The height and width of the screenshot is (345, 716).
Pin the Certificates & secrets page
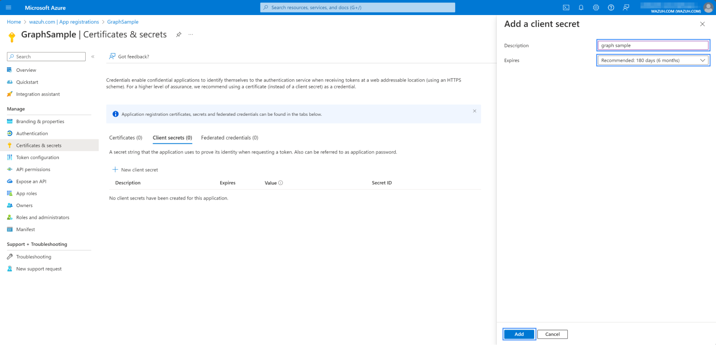[179, 34]
